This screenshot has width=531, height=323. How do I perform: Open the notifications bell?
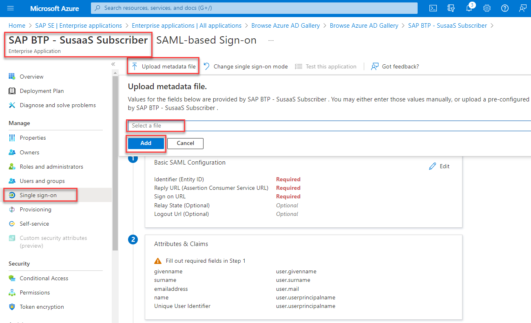click(x=469, y=8)
